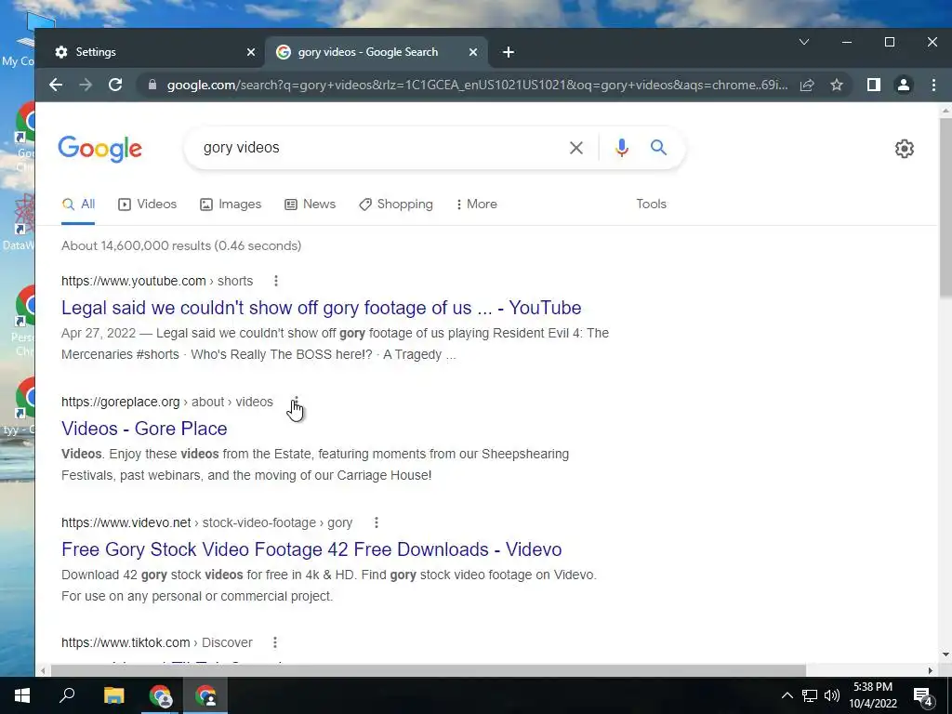Open Google quick settings gear
Viewport: 952px width, 714px height.
pyautogui.click(x=905, y=149)
